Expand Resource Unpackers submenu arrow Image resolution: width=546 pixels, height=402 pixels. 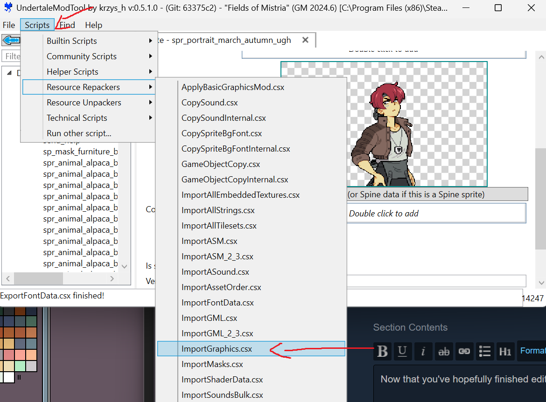(x=150, y=102)
